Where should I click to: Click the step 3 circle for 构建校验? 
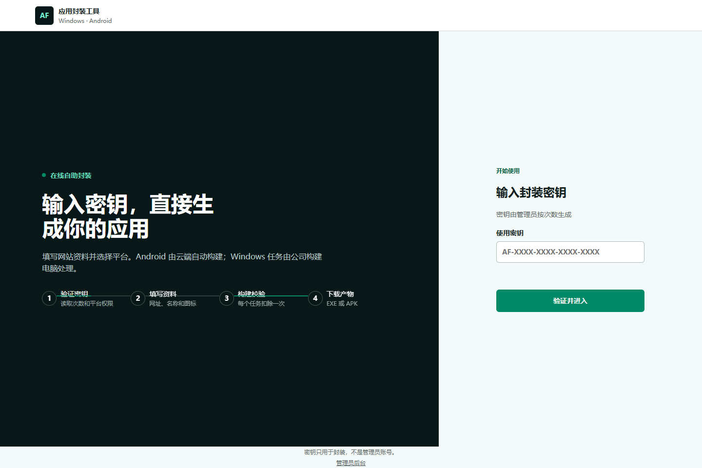coord(227,298)
